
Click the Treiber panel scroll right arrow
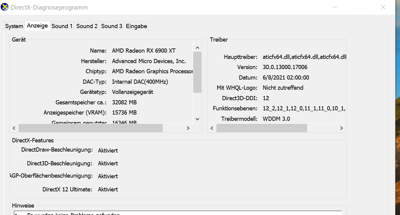[x=341, y=128]
